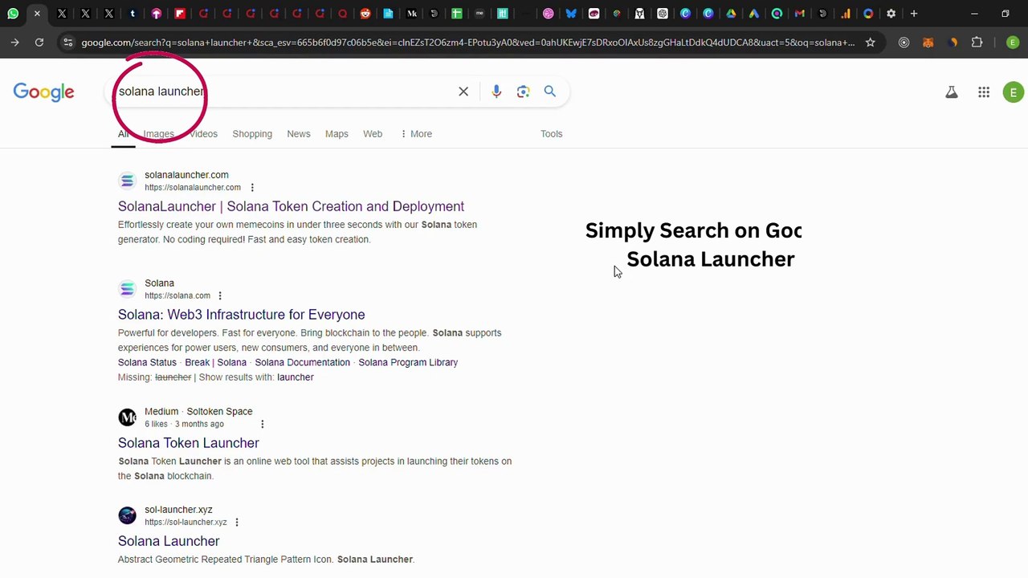
Task: Click the https://solana.com URL text
Action: (177, 295)
